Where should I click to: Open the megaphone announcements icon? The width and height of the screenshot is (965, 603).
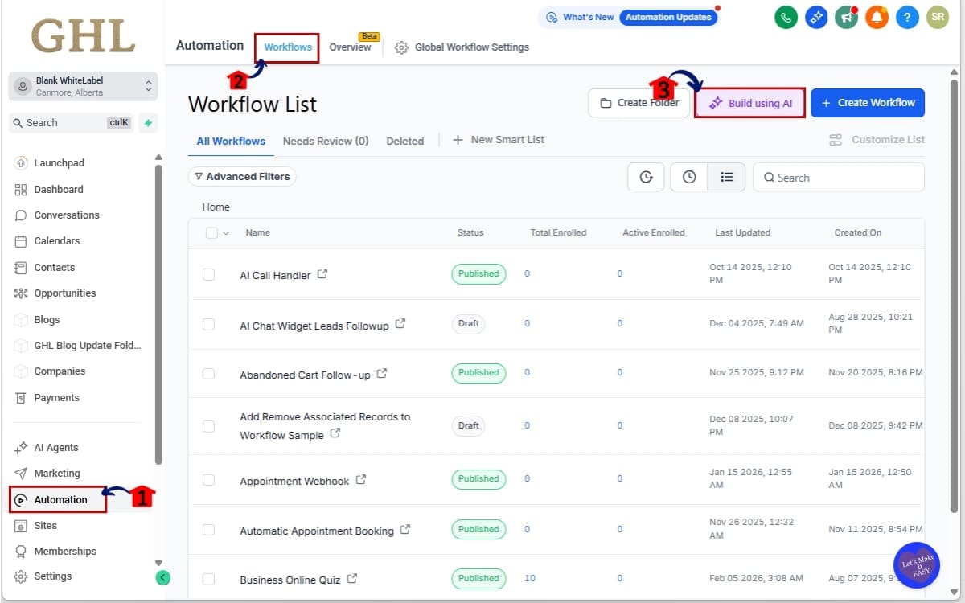pyautogui.click(x=847, y=17)
